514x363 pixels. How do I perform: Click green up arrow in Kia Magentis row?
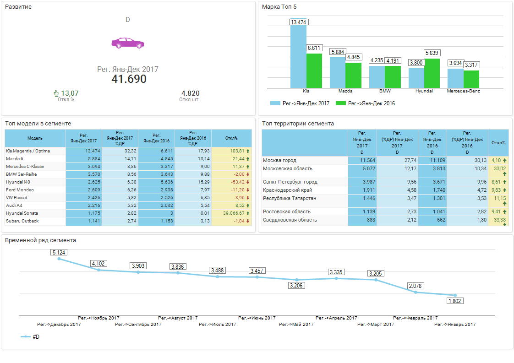tap(248, 151)
